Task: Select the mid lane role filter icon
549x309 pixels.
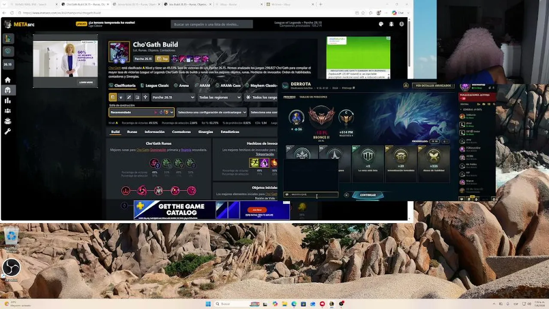Action: pyautogui.click(x=129, y=97)
